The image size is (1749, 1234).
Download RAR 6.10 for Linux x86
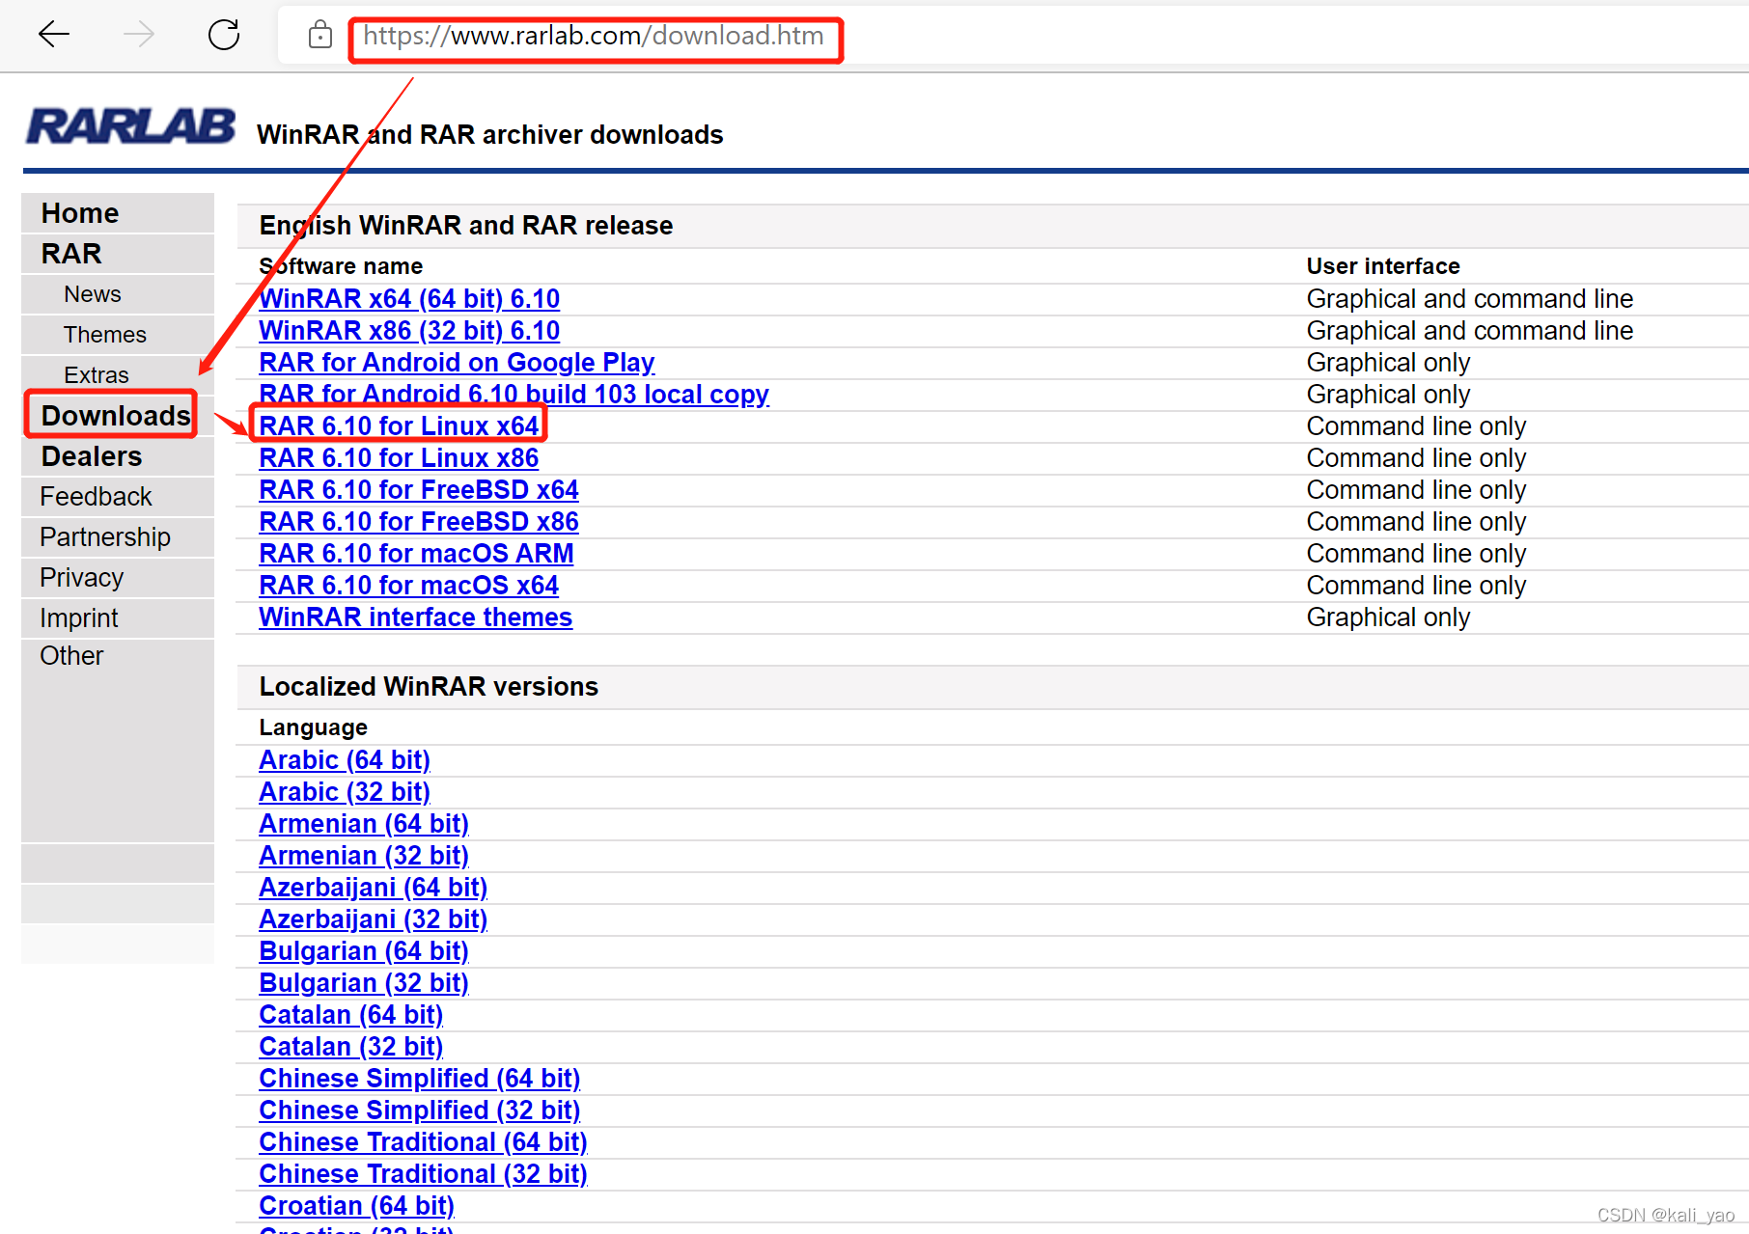399,458
